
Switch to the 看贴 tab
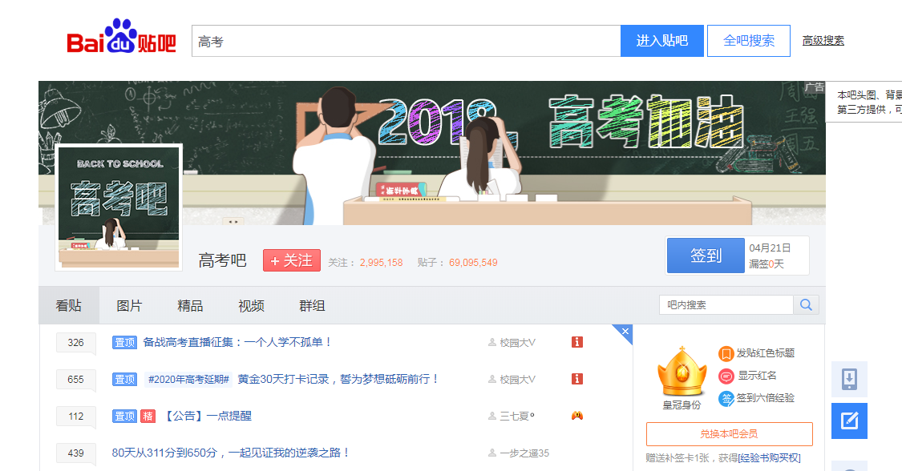(x=69, y=305)
